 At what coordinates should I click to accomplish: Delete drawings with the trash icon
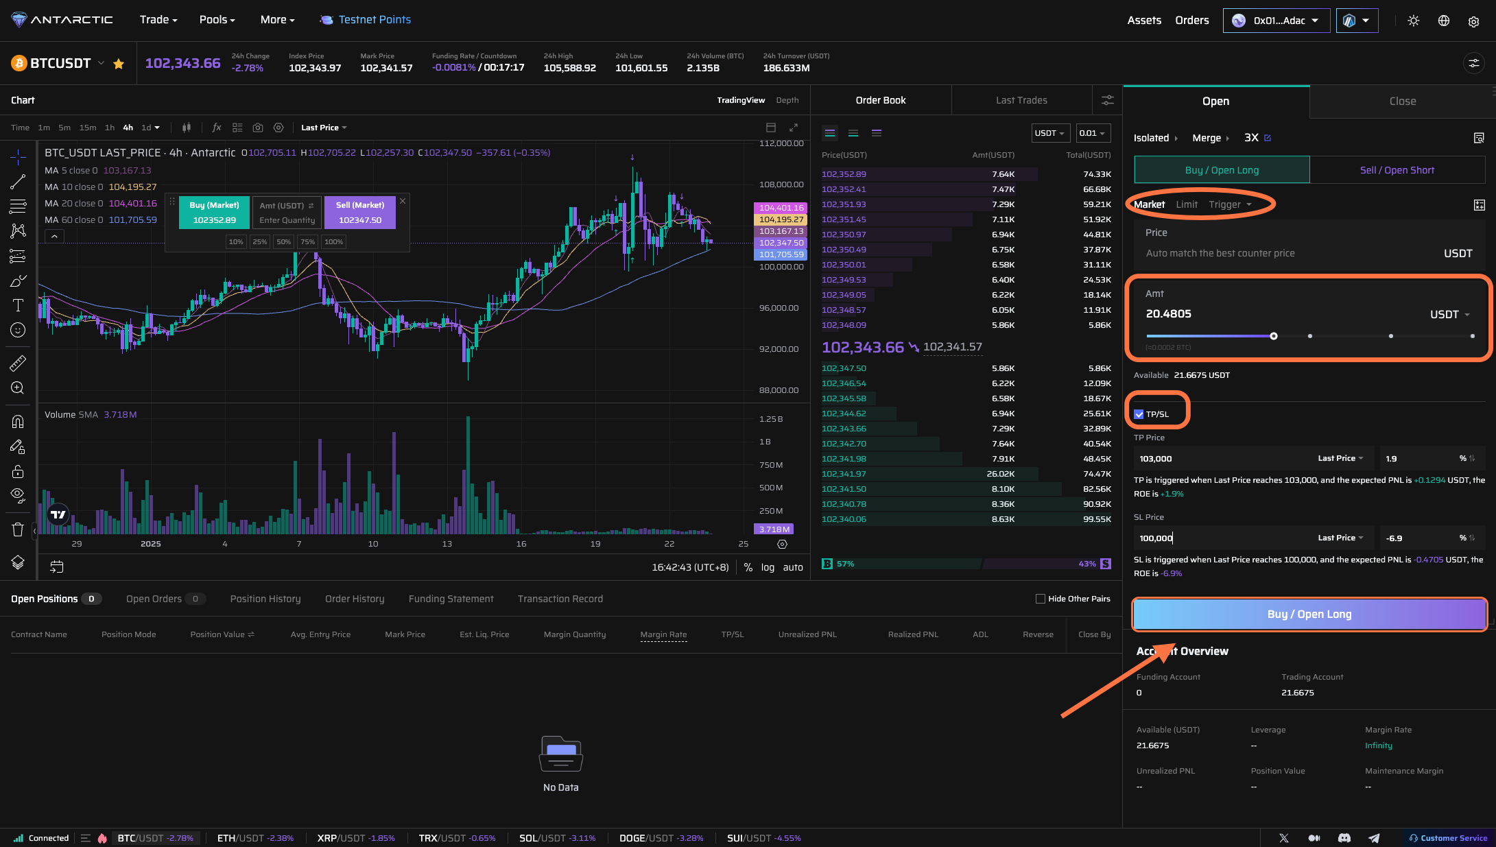point(18,529)
